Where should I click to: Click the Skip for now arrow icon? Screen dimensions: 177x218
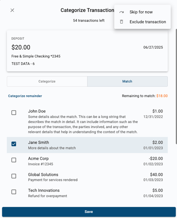[122, 12]
